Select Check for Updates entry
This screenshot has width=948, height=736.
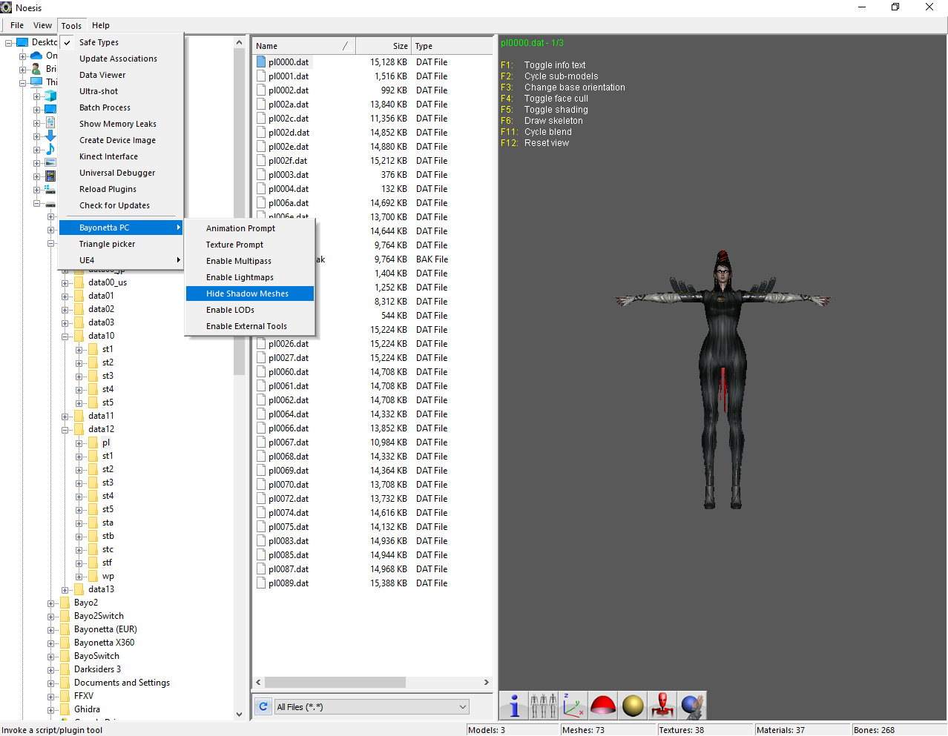coord(121,205)
